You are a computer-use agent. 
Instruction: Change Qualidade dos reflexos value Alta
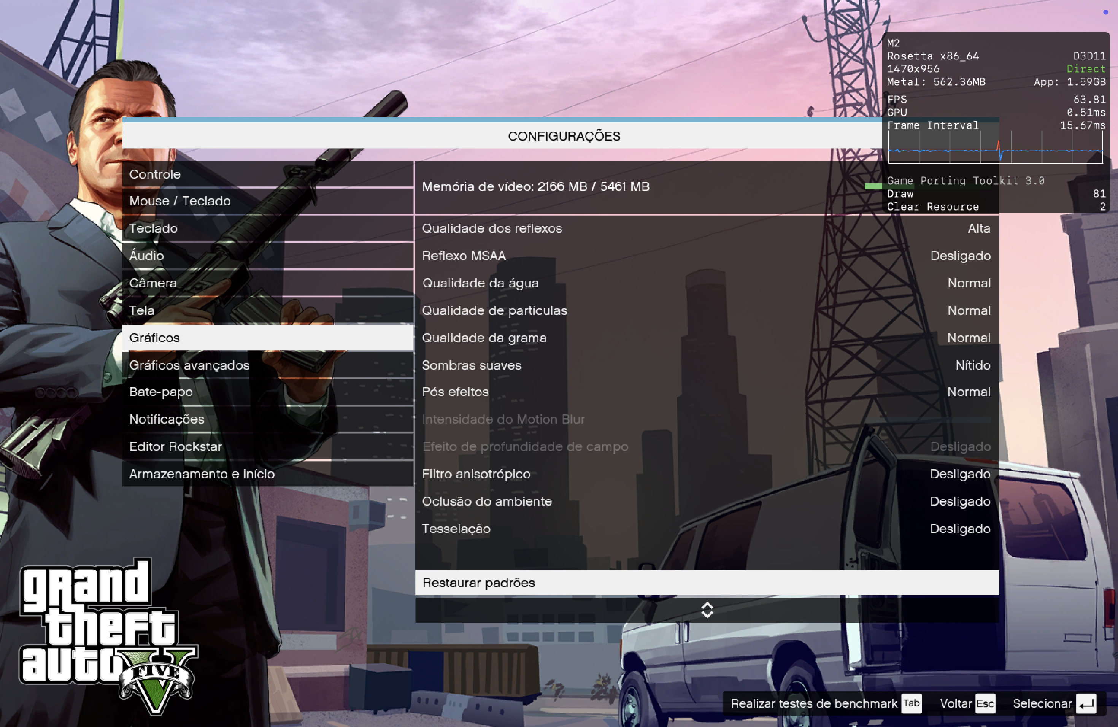(x=978, y=228)
